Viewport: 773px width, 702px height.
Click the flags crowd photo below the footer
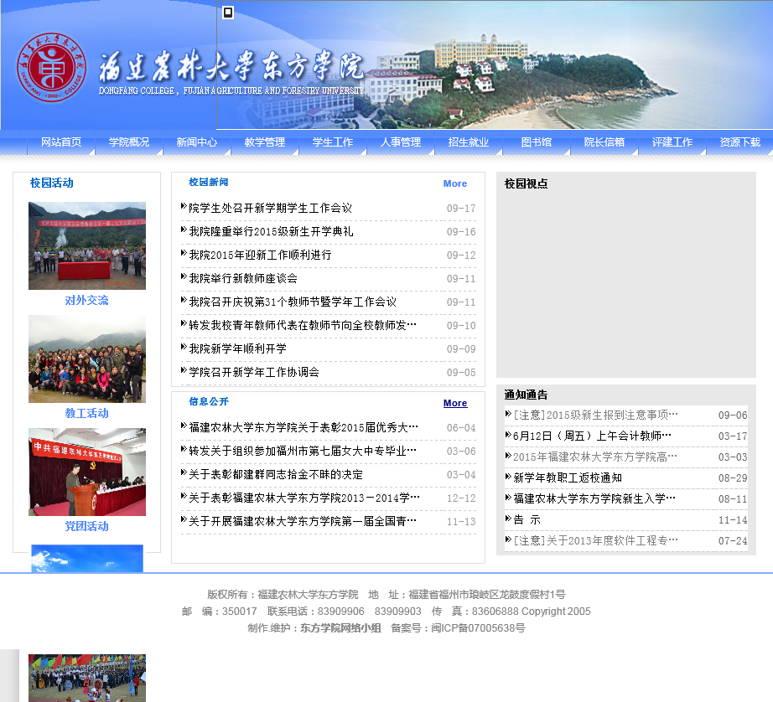coord(87,678)
